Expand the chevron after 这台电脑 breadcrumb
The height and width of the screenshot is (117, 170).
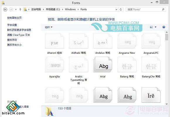point(43,9)
